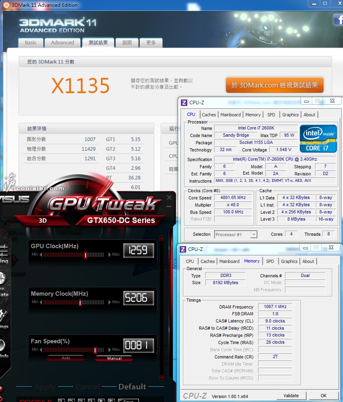Switch GPU Tweak to 3D mode

(x=42, y=221)
